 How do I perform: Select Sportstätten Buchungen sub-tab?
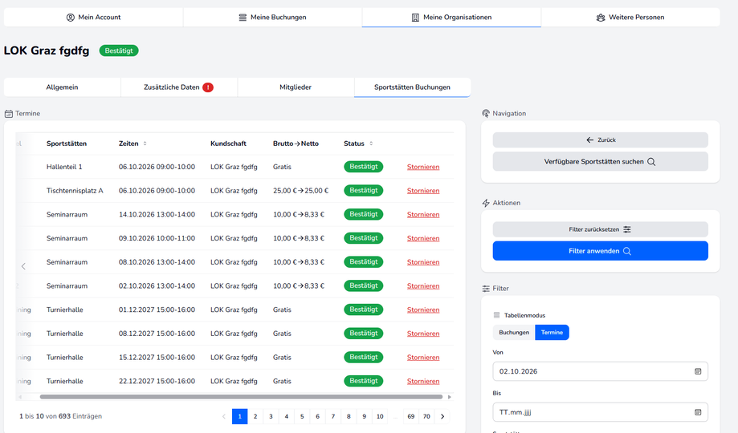tap(412, 87)
